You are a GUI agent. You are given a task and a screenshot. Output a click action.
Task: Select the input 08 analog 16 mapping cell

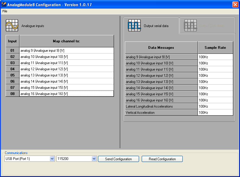[x=66, y=94]
